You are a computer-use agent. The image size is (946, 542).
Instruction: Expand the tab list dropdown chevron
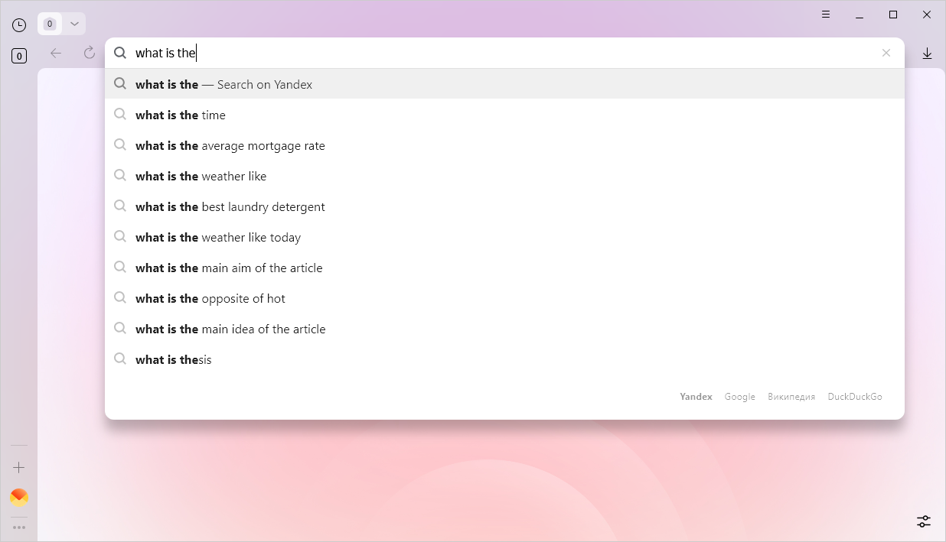pyautogui.click(x=74, y=24)
